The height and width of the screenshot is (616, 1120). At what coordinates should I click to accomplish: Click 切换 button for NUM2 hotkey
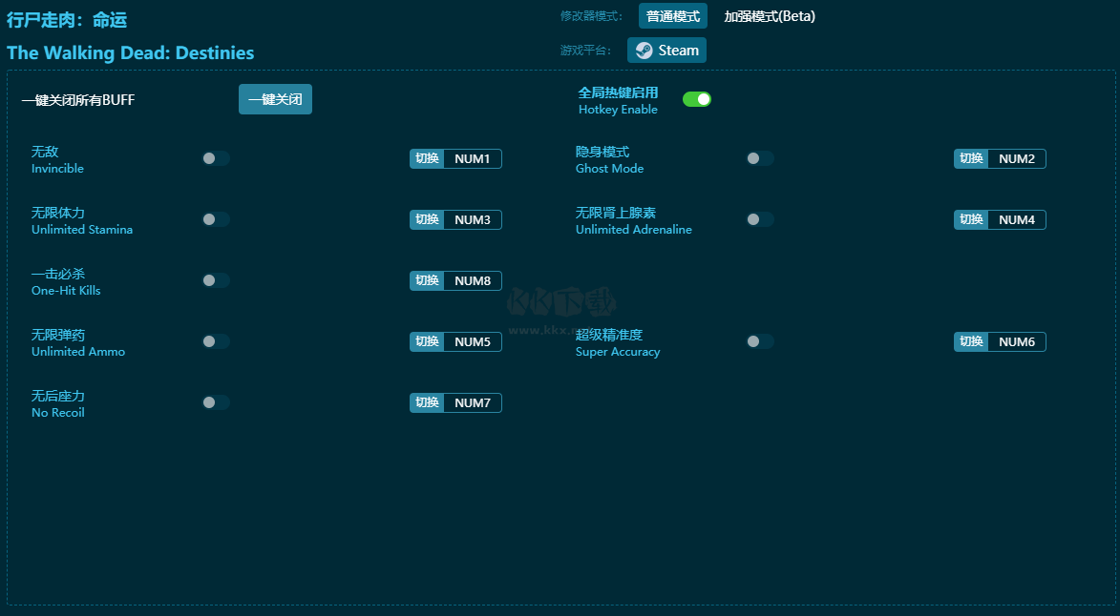point(971,158)
